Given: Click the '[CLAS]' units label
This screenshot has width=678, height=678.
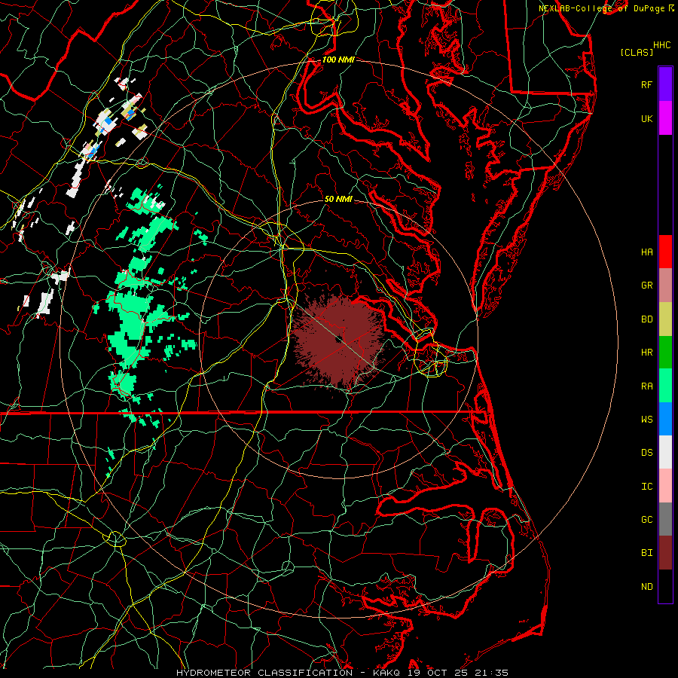Looking at the screenshot, I should (637, 52).
